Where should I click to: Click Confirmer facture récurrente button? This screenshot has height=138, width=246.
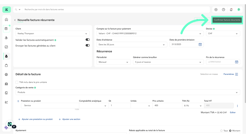(x=227, y=20)
